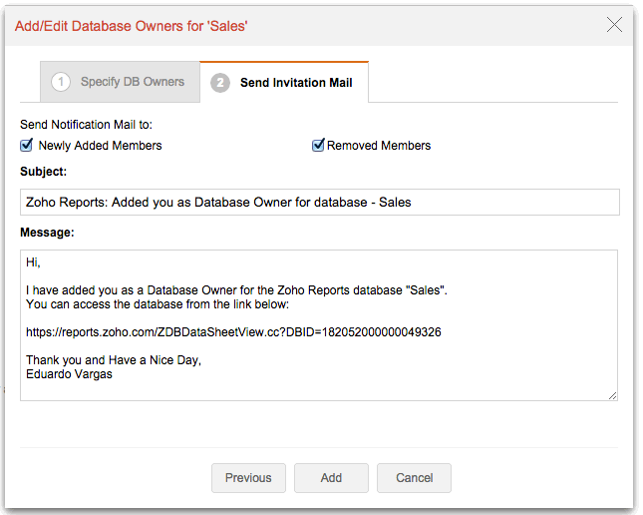Cancel the database owners dialog

pyautogui.click(x=414, y=478)
